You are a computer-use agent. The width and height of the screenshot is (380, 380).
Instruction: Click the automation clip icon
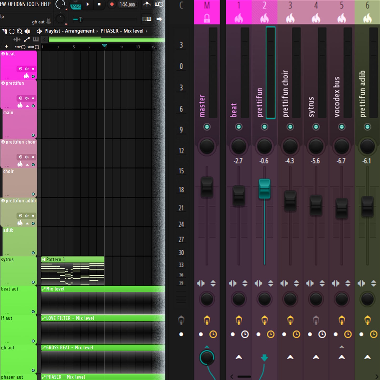pos(27,39)
